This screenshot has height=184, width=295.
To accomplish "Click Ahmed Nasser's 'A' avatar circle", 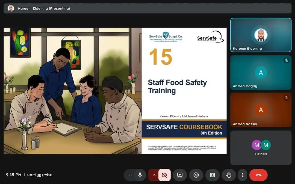I will [261, 110].
